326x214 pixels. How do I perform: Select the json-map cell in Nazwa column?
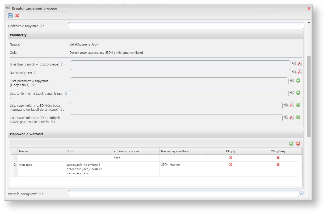(x=26, y=165)
